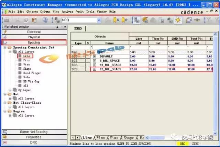Image resolution: width=220 pixels, height=147 pixels.
Task: Click the DDR3 document tab
Action: 78,28
